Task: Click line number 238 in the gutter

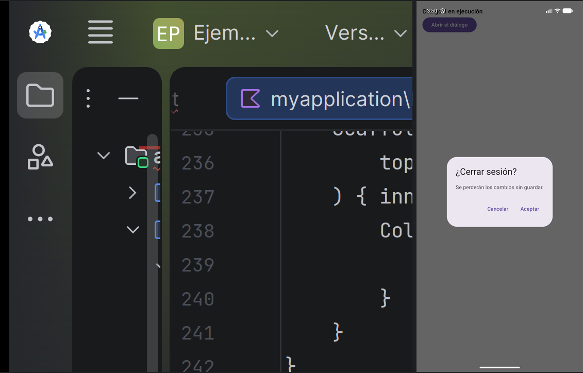Action: [x=198, y=231]
